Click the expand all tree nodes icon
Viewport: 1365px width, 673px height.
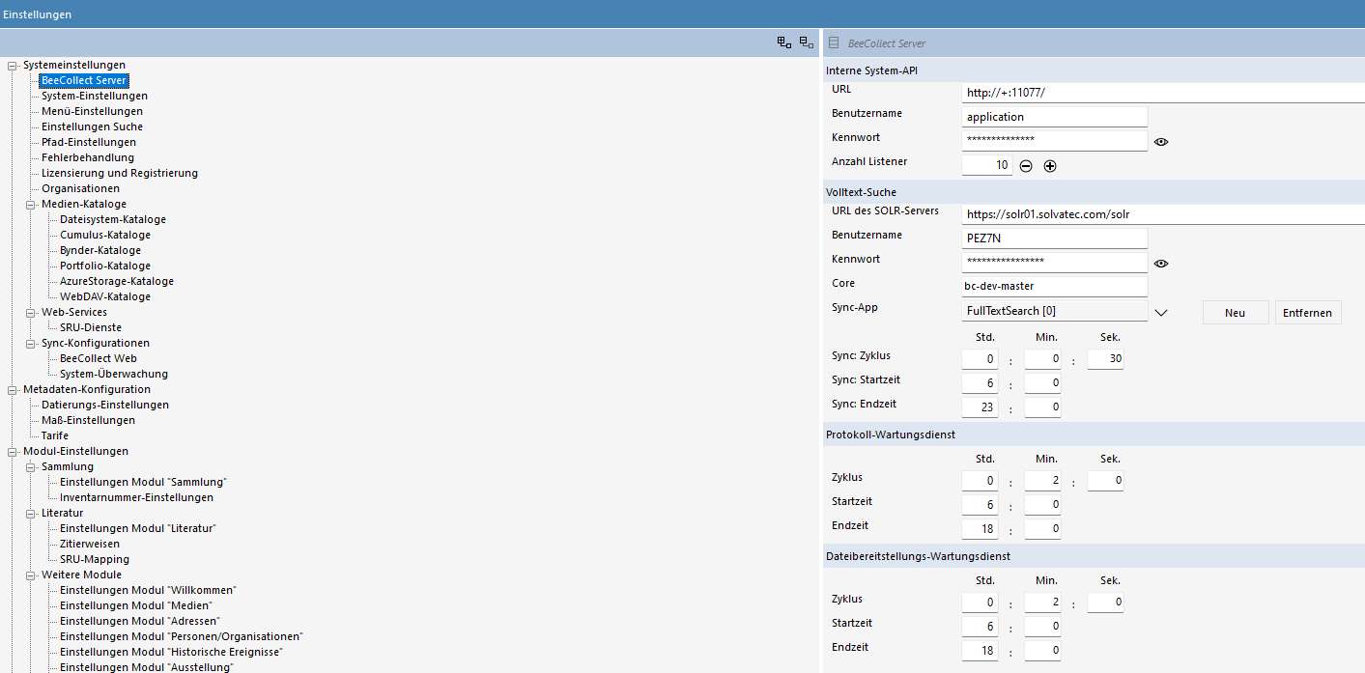tap(784, 42)
